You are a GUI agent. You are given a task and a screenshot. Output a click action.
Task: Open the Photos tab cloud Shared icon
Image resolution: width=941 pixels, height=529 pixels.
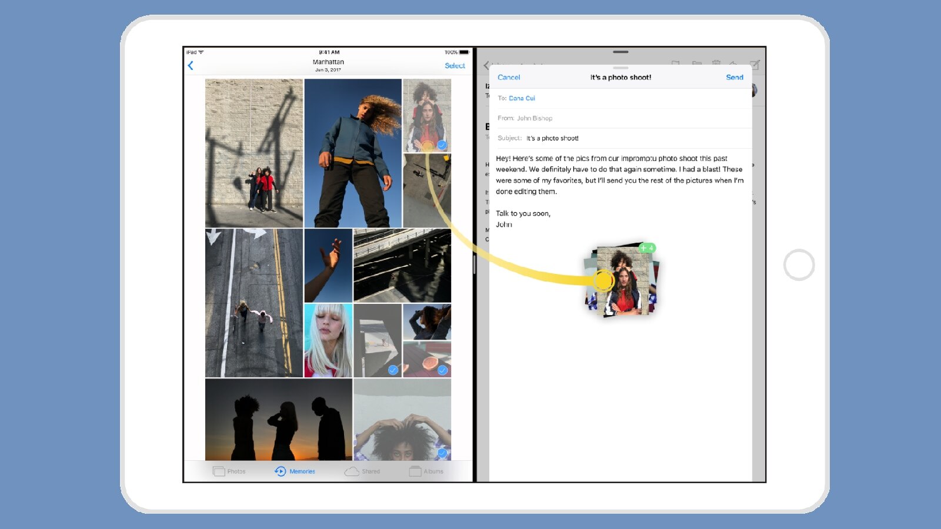[x=352, y=471]
